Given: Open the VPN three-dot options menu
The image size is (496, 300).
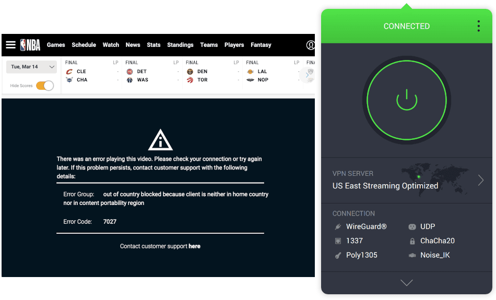Looking at the screenshot, I should 479,26.
